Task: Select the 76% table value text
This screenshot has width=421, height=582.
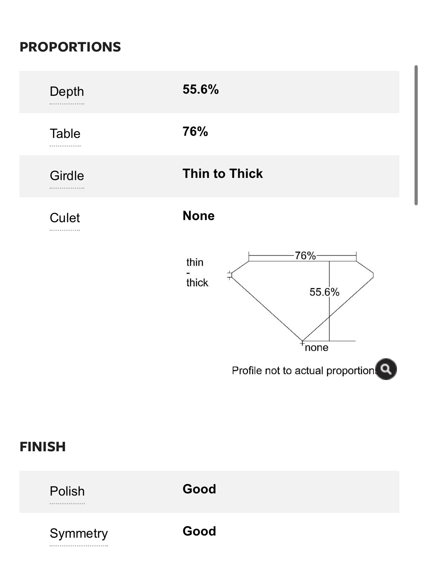Action: click(x=195, y=131)
